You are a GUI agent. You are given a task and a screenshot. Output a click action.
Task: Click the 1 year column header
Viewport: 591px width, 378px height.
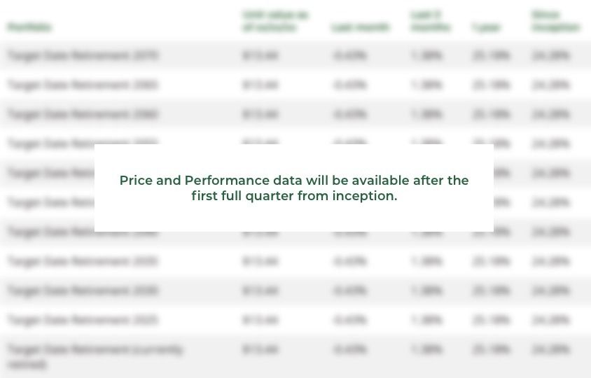(x=486, y=27)
